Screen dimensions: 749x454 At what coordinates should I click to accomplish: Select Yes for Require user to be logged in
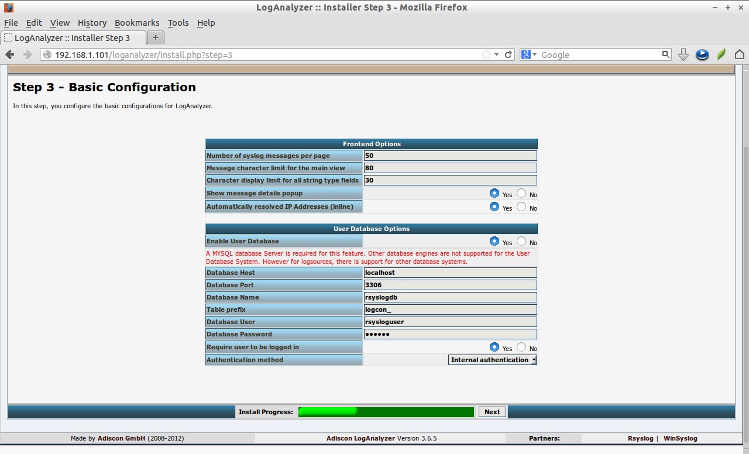494,347
